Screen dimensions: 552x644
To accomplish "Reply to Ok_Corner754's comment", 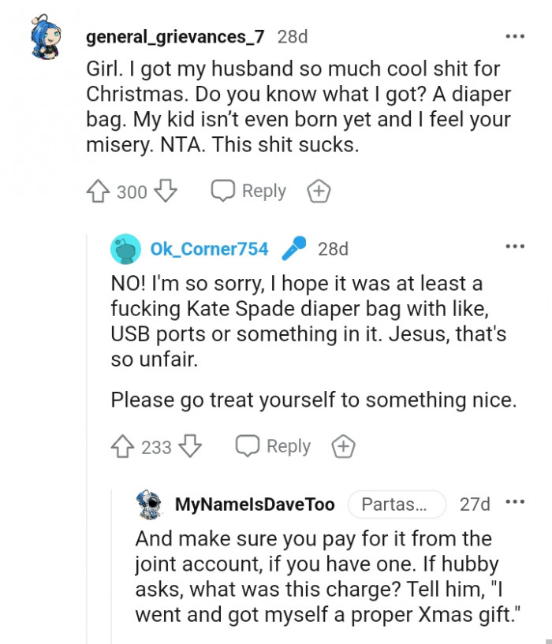I will (x=274, y=446).
